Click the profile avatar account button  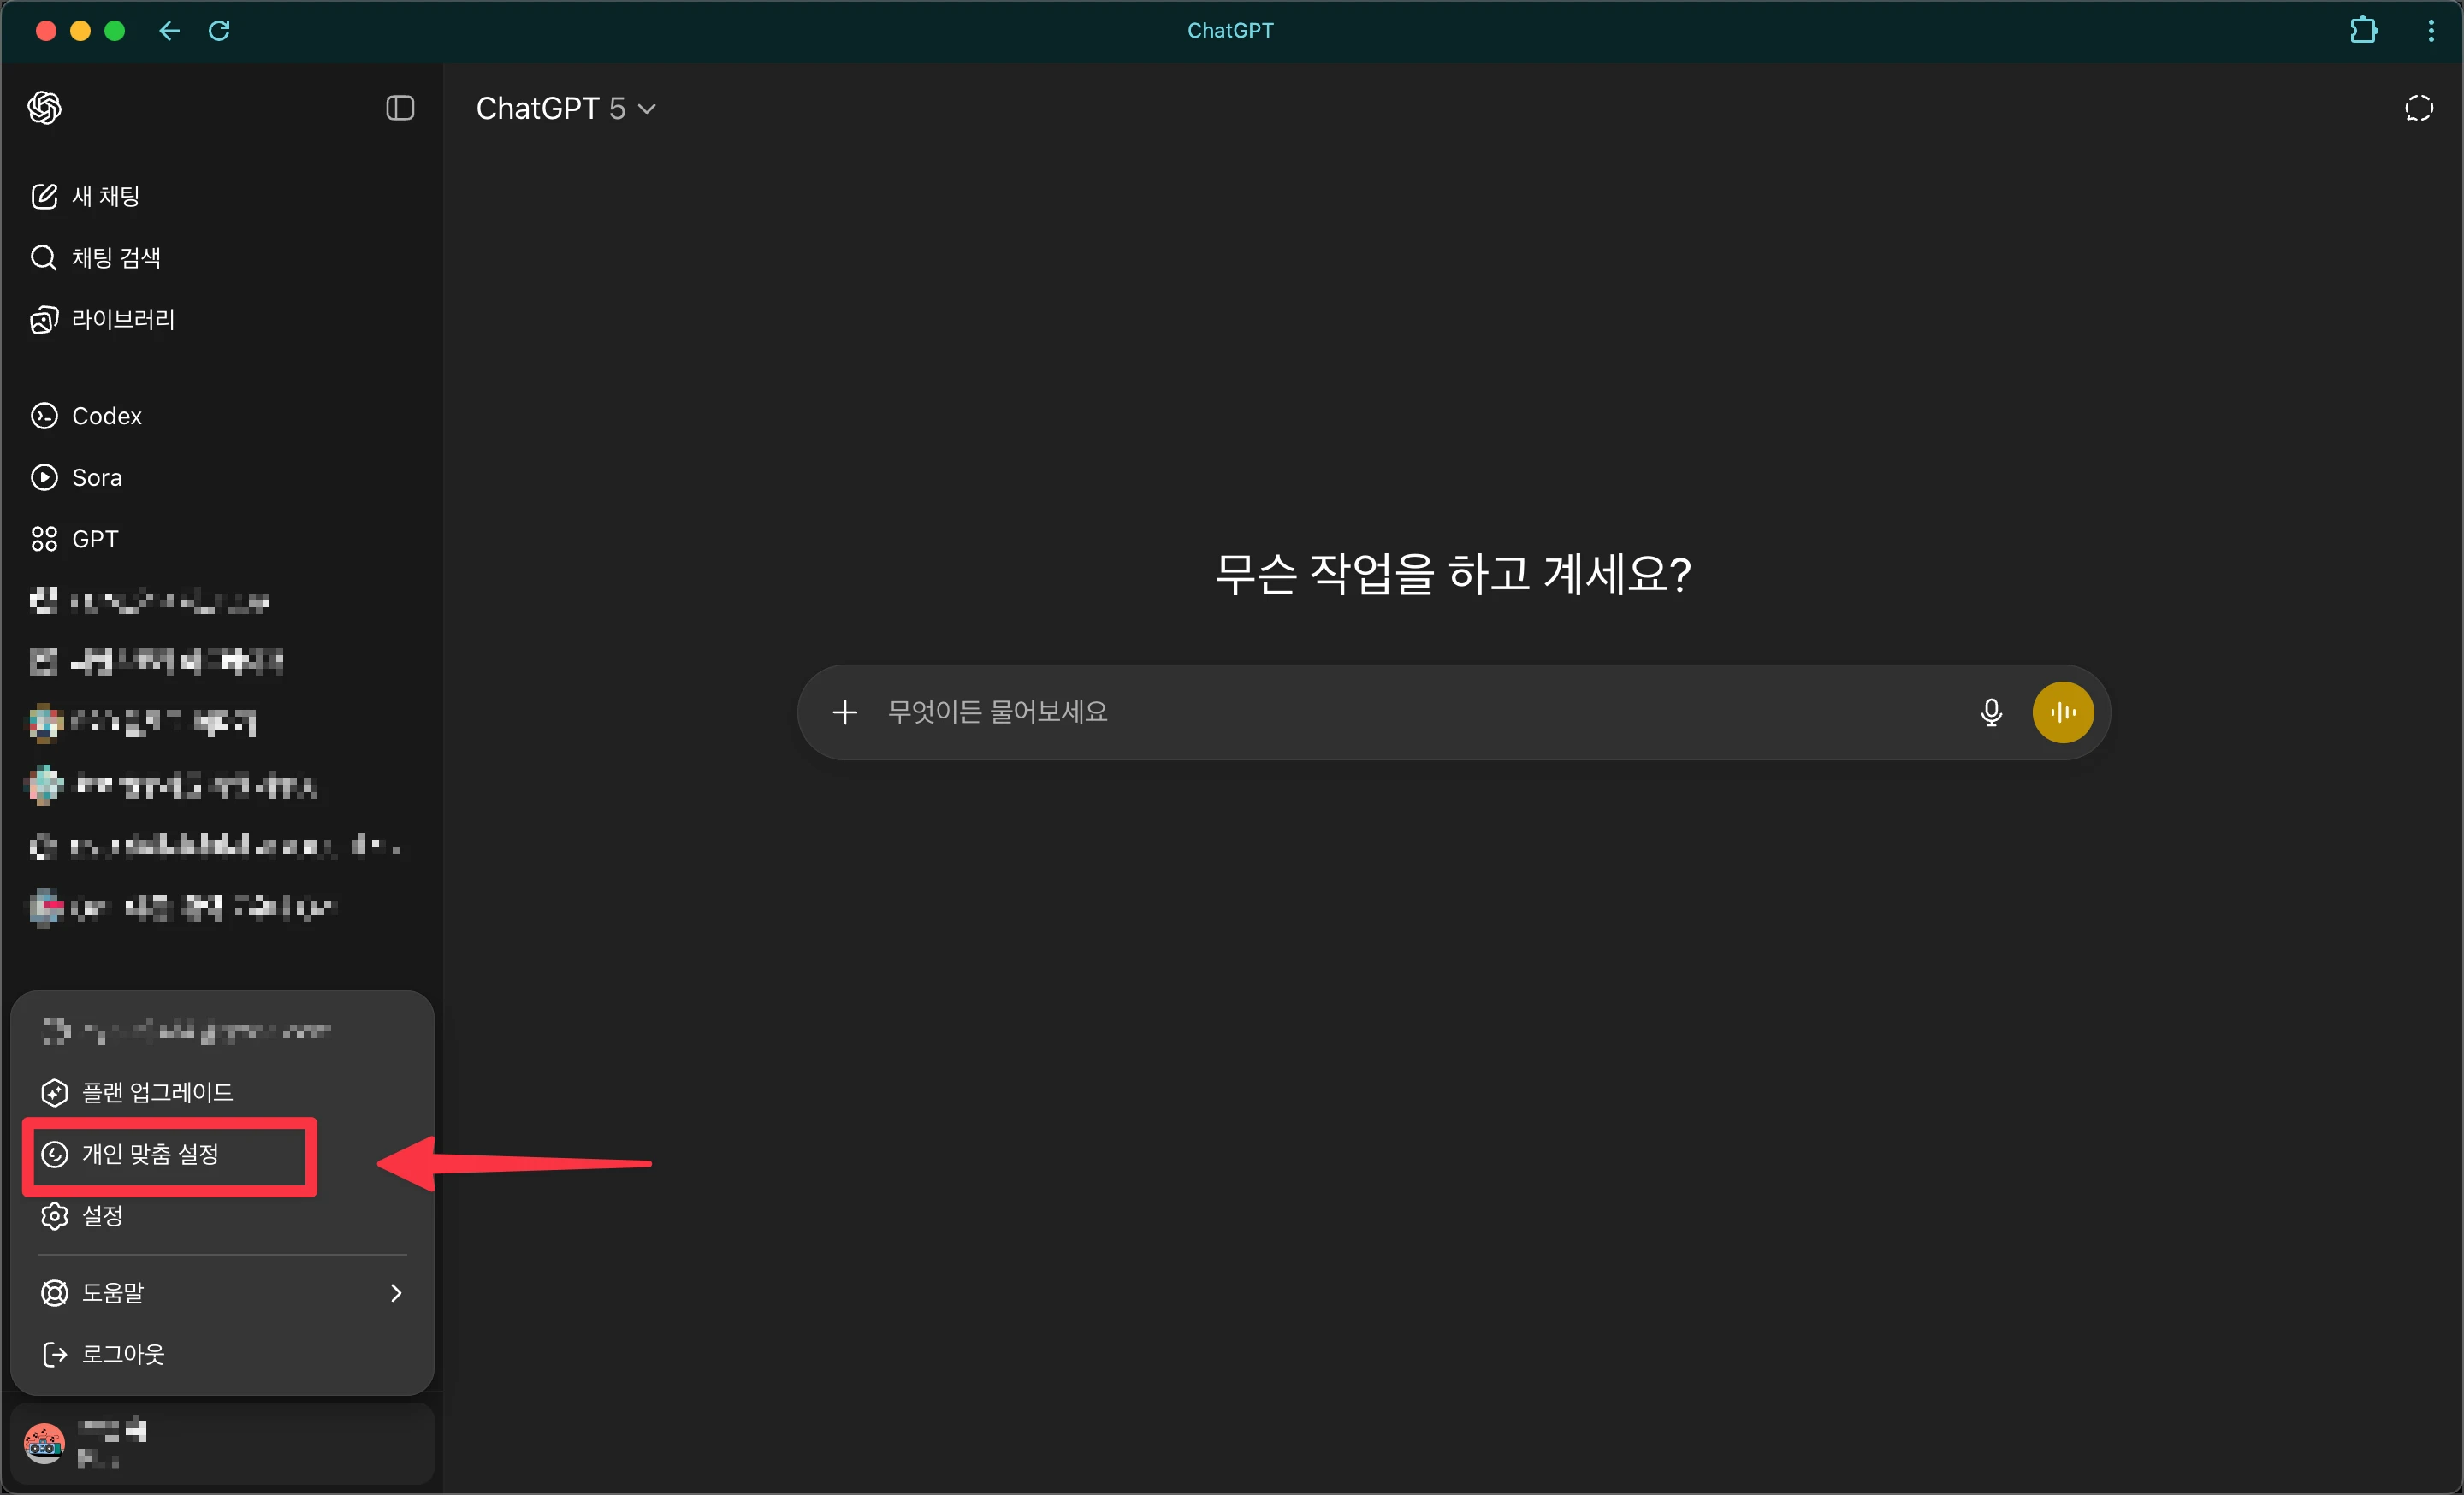44,1444
